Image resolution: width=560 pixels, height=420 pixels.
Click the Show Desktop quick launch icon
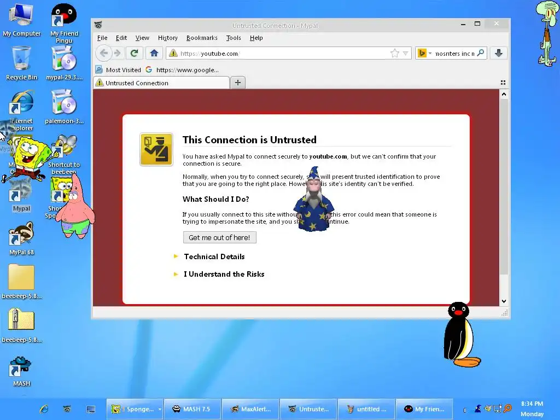coord(91,409)
